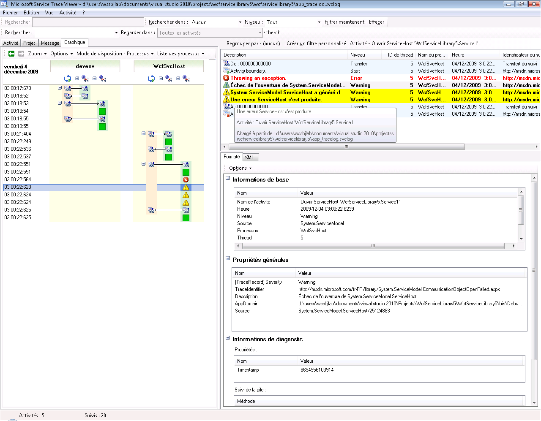The height and width of the screenshot is (421, 541).
Task: Collapse the transfer group at 03:00:17:679
Action: pyautogui.click(x=60, y=88)
